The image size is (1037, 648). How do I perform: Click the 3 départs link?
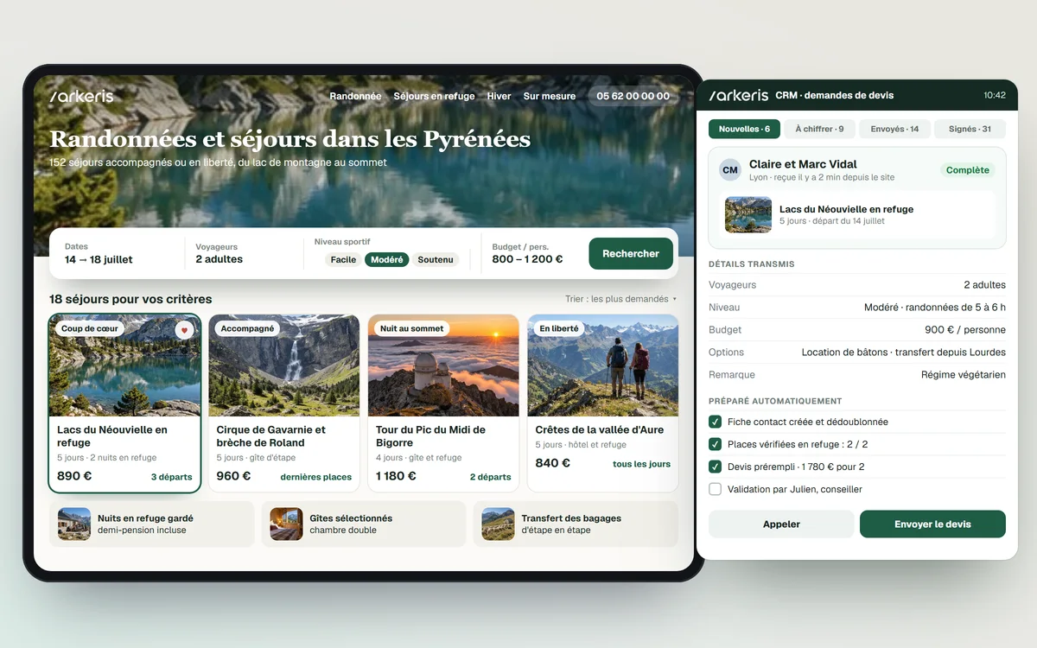tap(171, 477)
